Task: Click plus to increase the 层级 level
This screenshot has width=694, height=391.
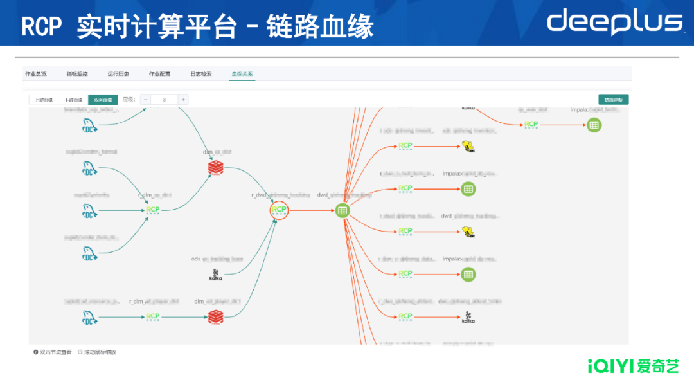Action: [x=184, y=100]
